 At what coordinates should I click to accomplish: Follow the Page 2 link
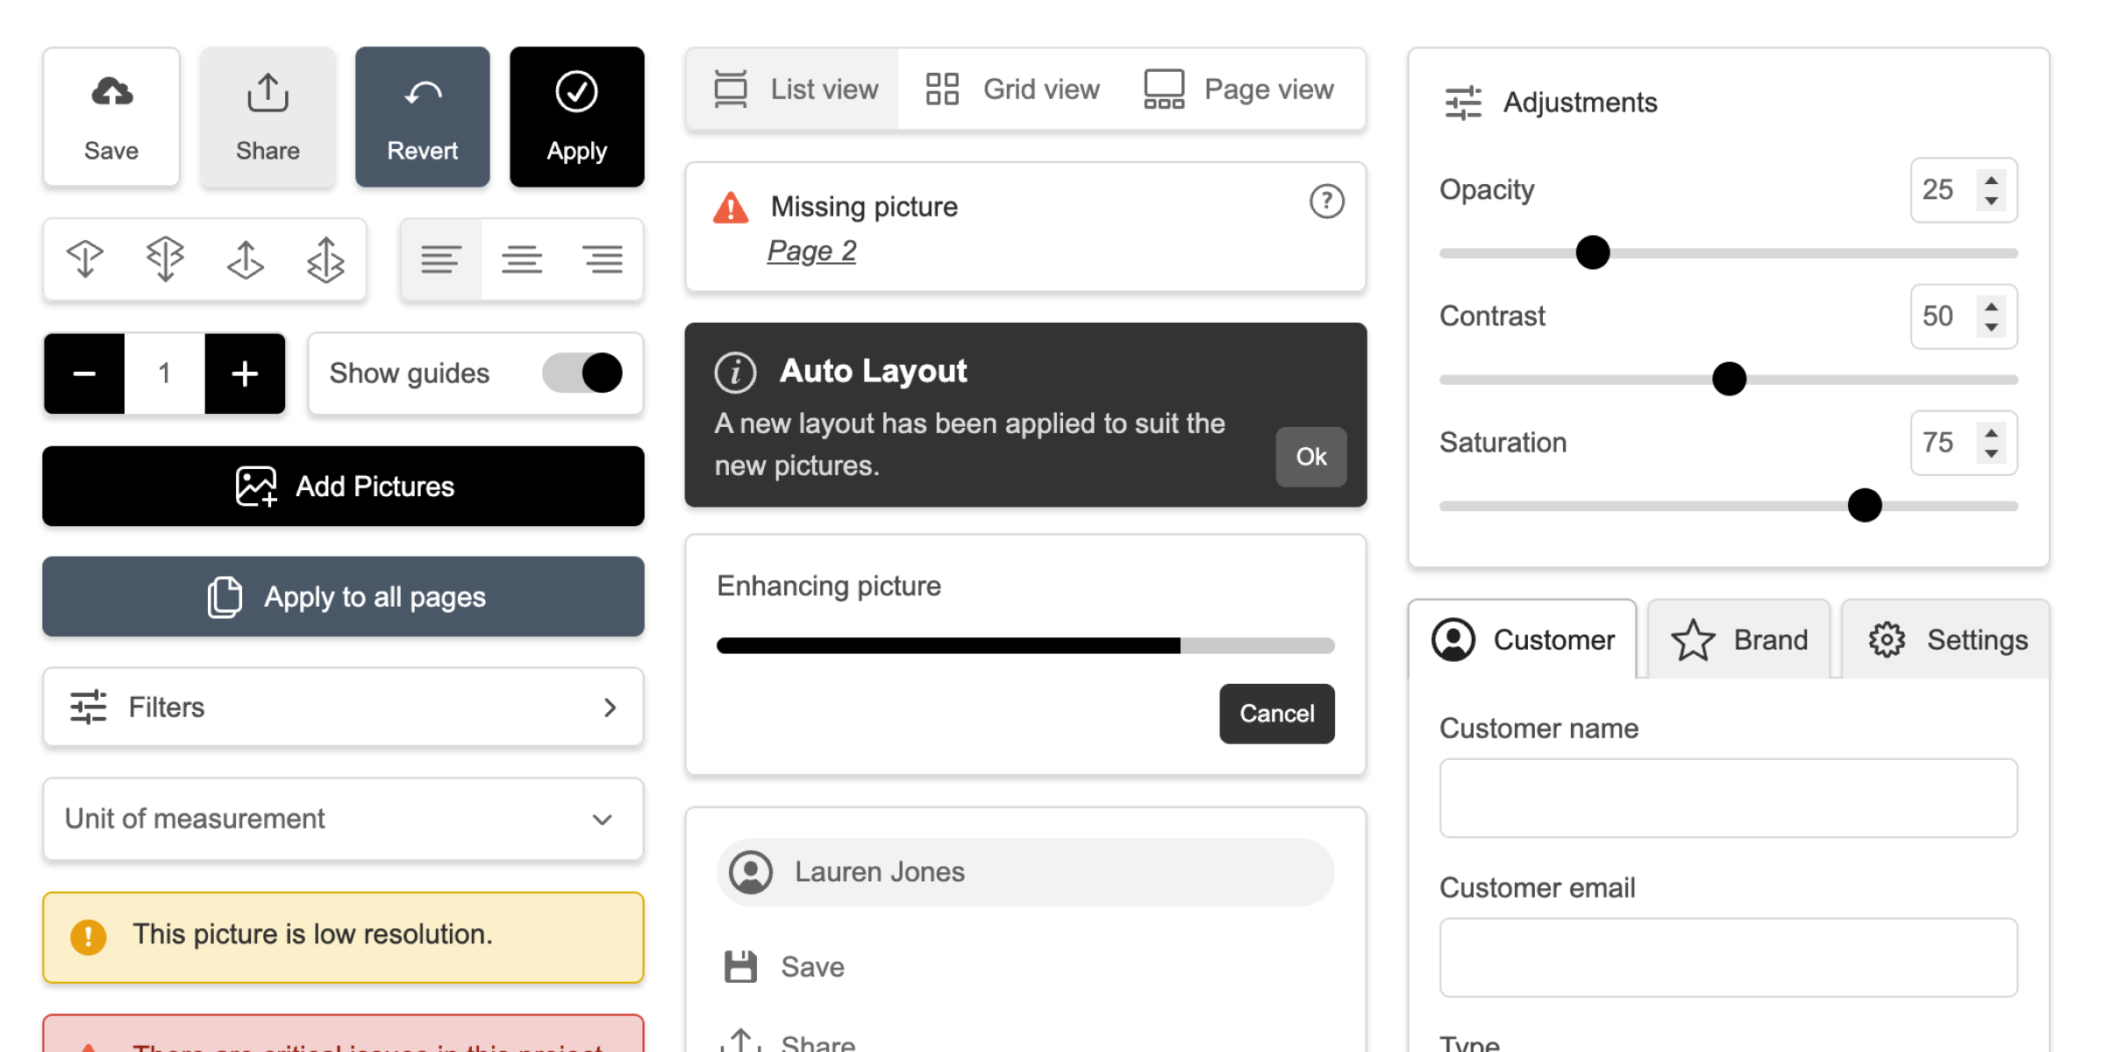(x=811, y=252)
